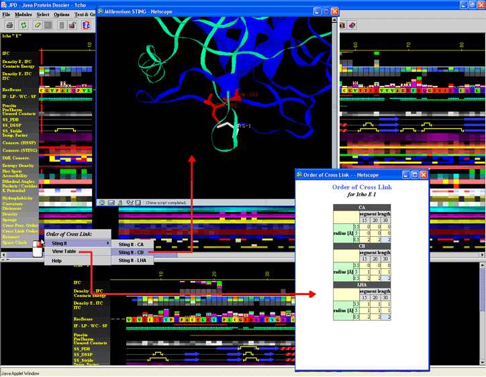The height and width of the screenshot is (377, 486).
Task: Choose Help in Order of Cross Link menu
Action: click(78, 261)
